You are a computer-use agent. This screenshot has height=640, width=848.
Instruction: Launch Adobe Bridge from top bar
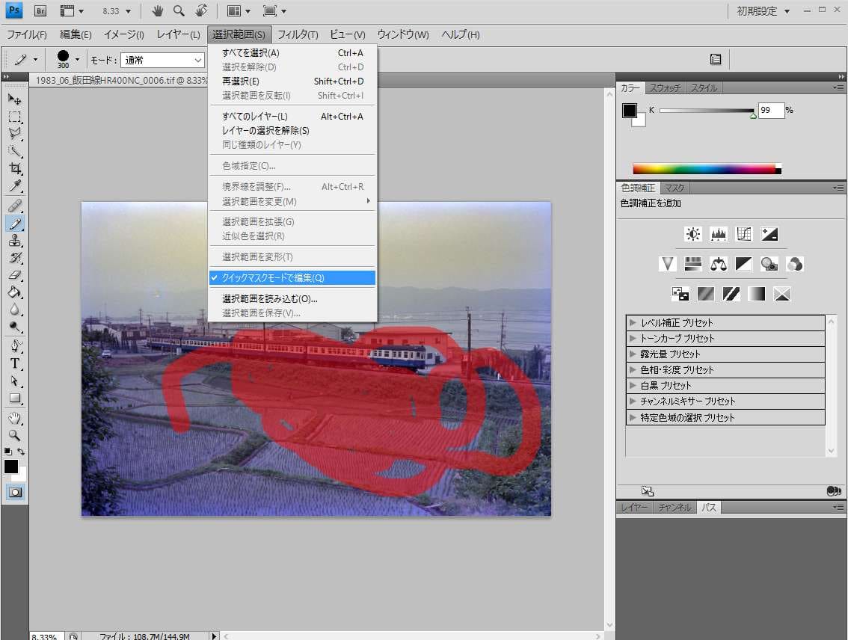[x=41, y=11]
